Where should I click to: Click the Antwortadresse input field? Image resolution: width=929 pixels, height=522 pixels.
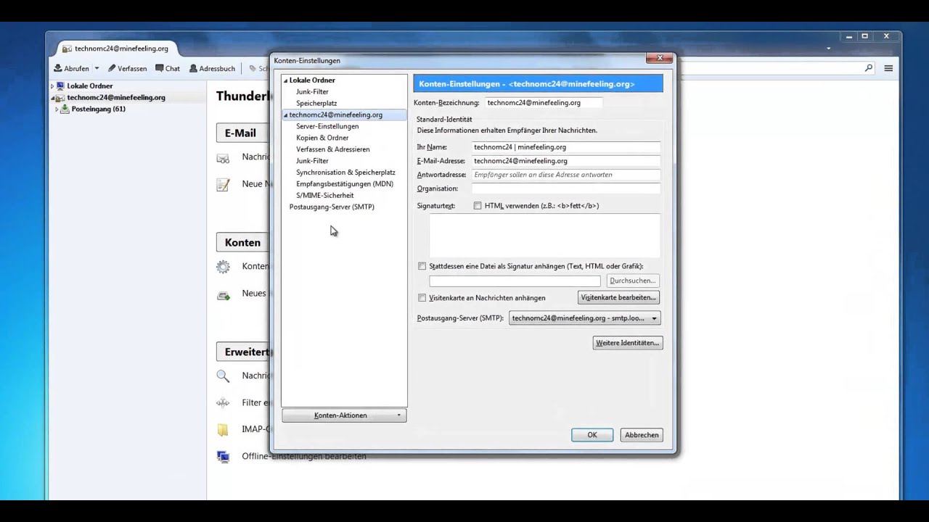point(565,175)
